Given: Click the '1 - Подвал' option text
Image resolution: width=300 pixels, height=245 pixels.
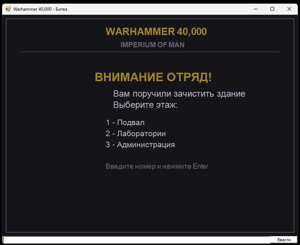Looking at the screenshot, I should 125,122.
